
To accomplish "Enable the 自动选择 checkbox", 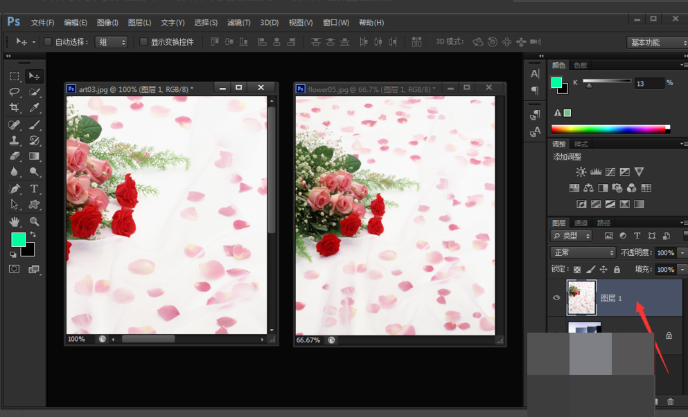I will 48,42.
